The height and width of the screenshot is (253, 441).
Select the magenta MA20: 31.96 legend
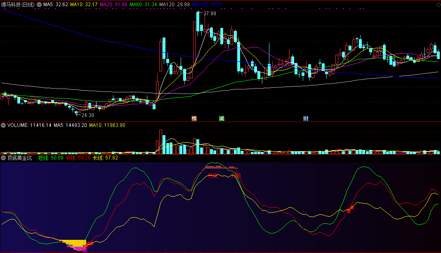coord(113,5)
